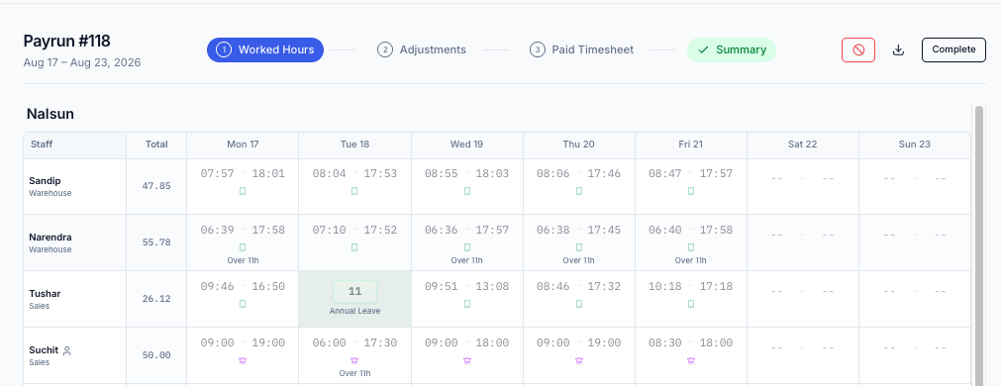
Task: Click the Total column header
Action: (156, 145)
